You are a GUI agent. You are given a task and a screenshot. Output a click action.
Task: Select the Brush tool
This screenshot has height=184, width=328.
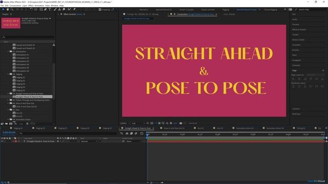[55, 9]
